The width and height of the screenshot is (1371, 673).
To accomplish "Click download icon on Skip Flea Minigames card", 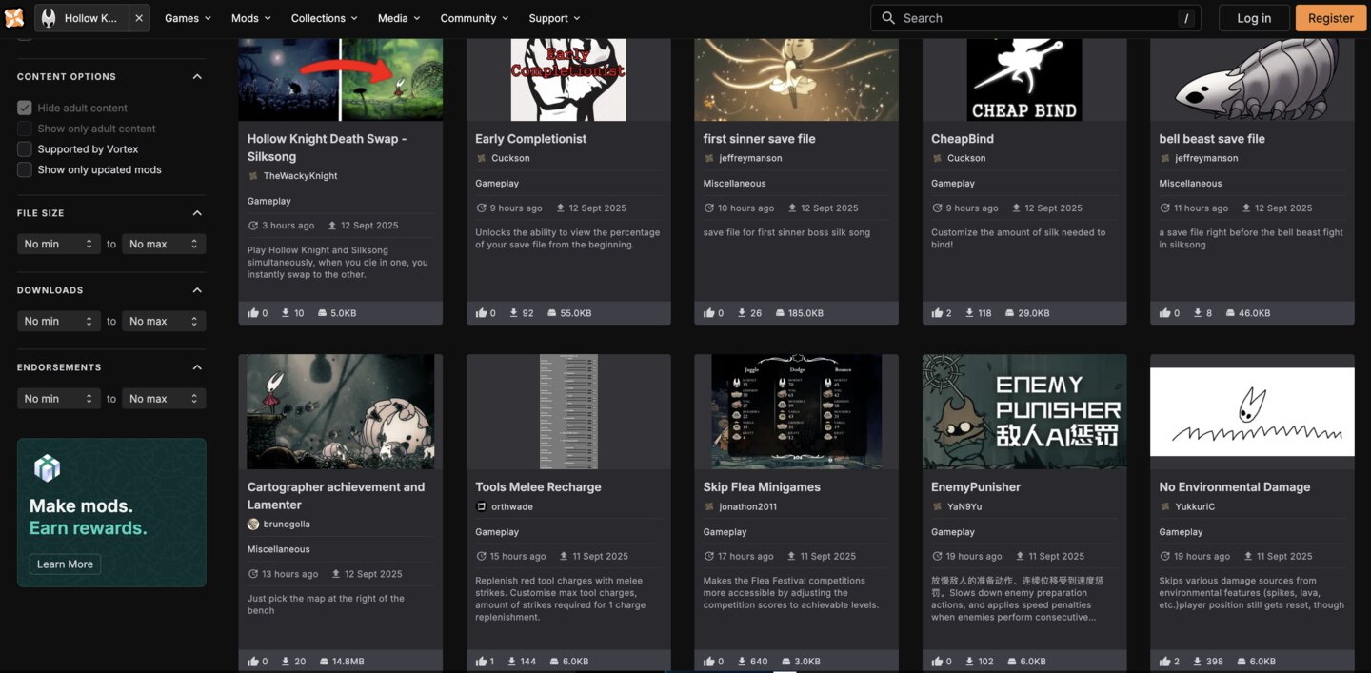I will (x=741, y=662).
